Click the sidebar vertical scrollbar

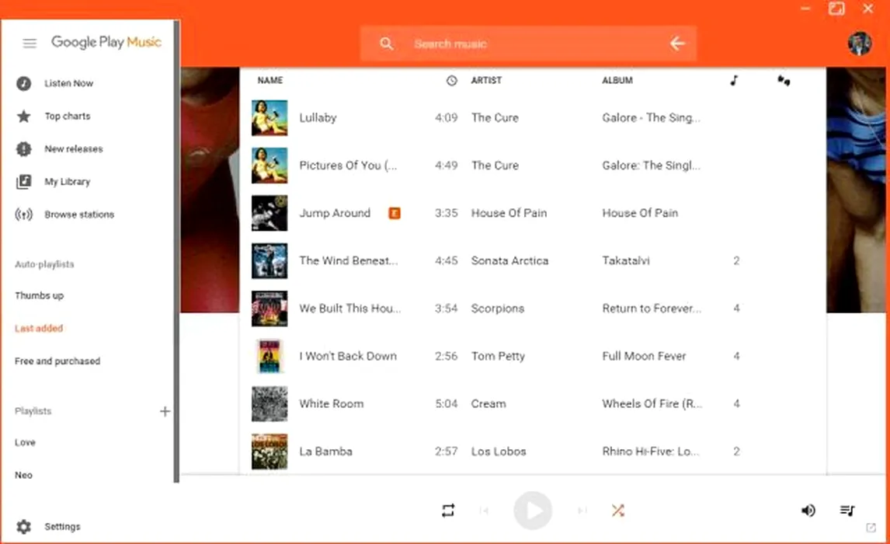point(176,252)
